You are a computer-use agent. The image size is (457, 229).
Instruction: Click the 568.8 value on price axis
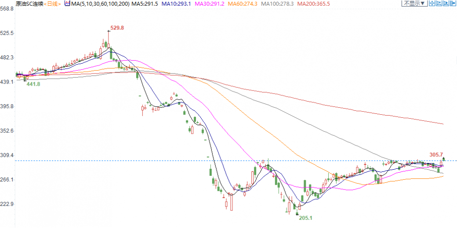(7, 8)
